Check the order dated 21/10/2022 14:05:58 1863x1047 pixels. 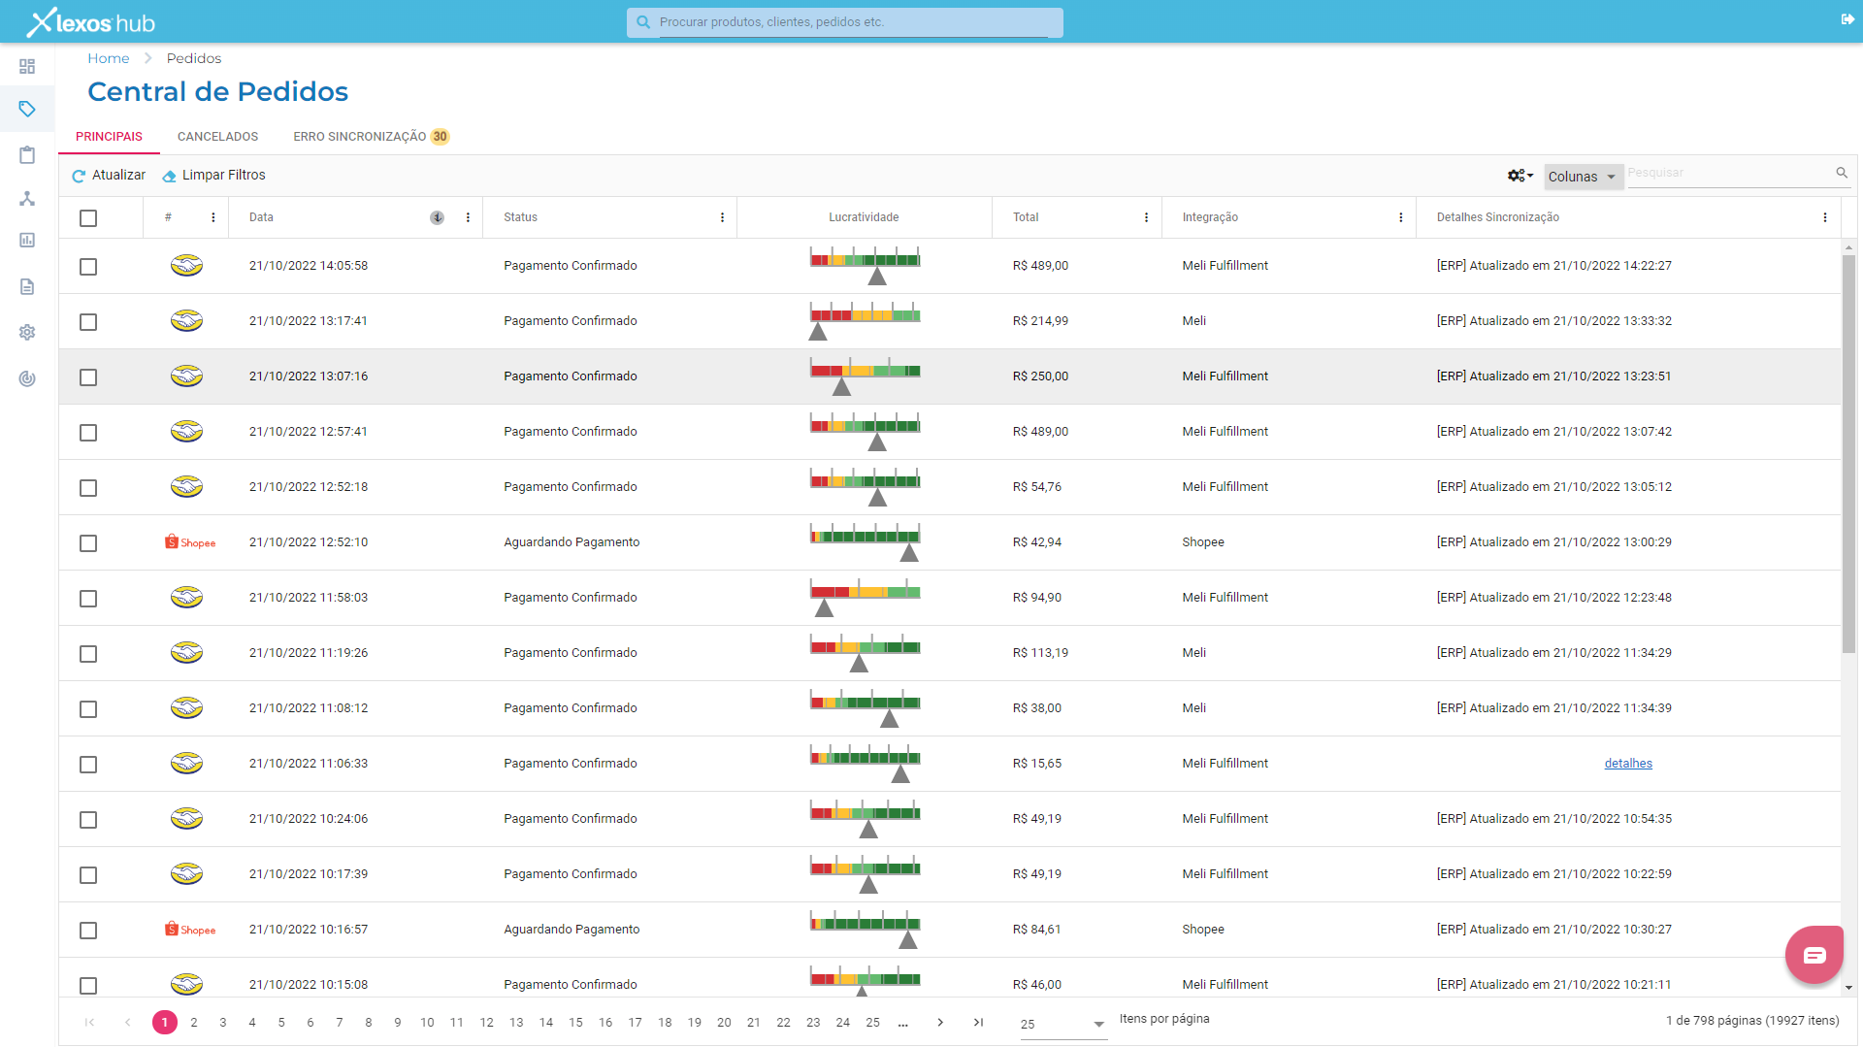88,267
